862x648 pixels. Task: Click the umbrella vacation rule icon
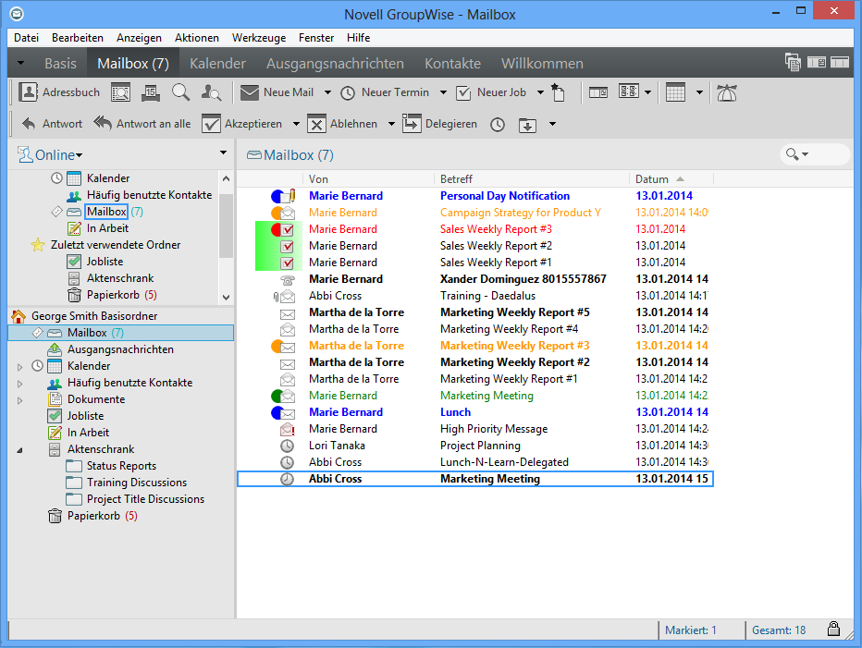tap(728, 92)
